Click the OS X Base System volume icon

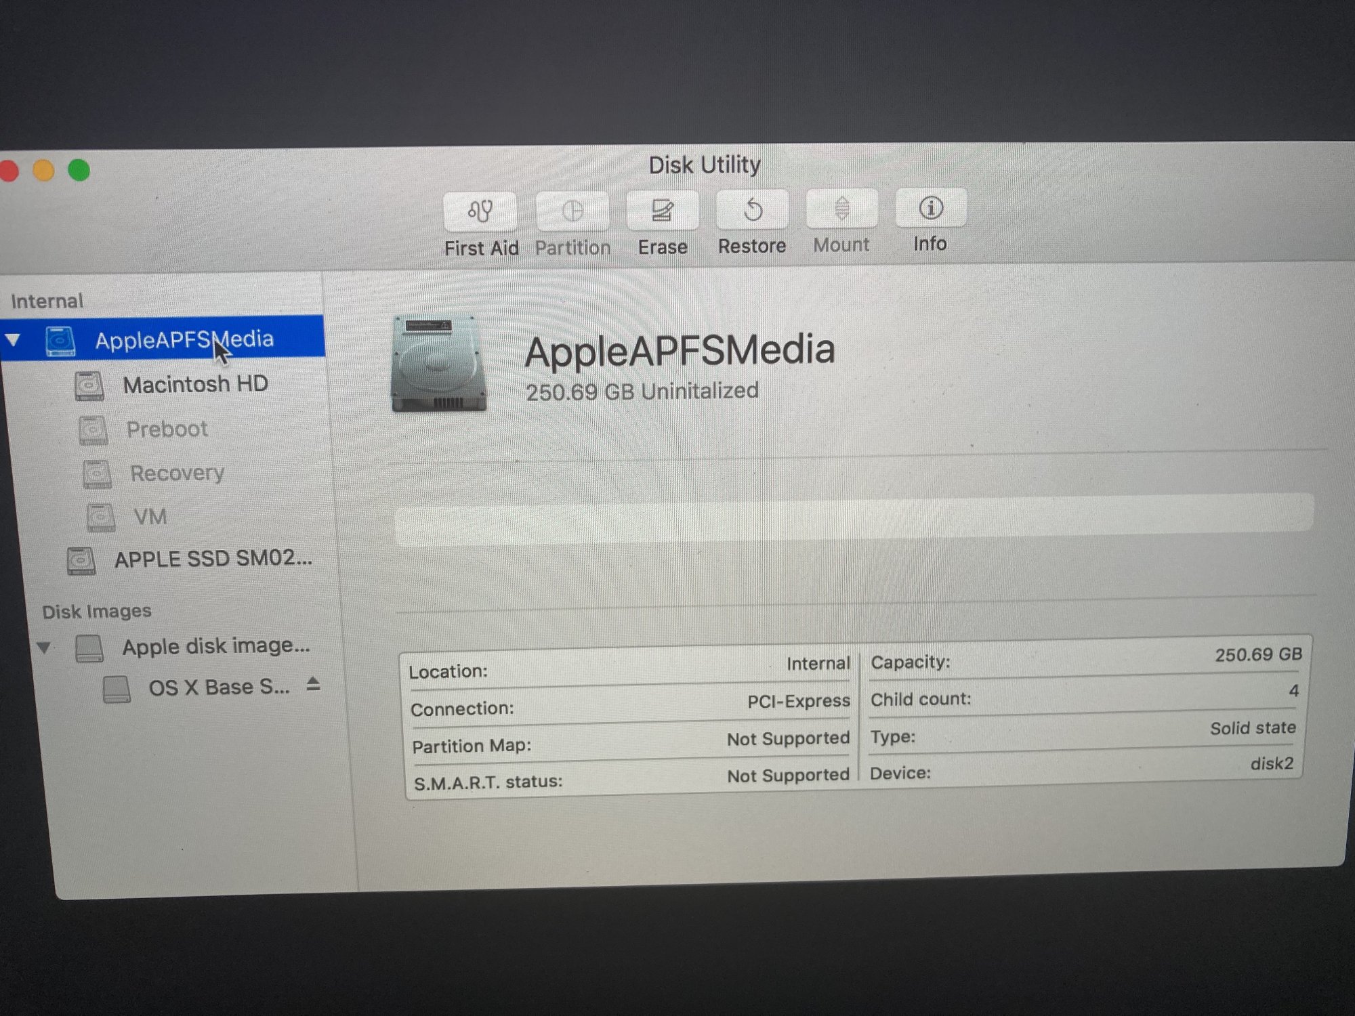click(x=117, y=689)
